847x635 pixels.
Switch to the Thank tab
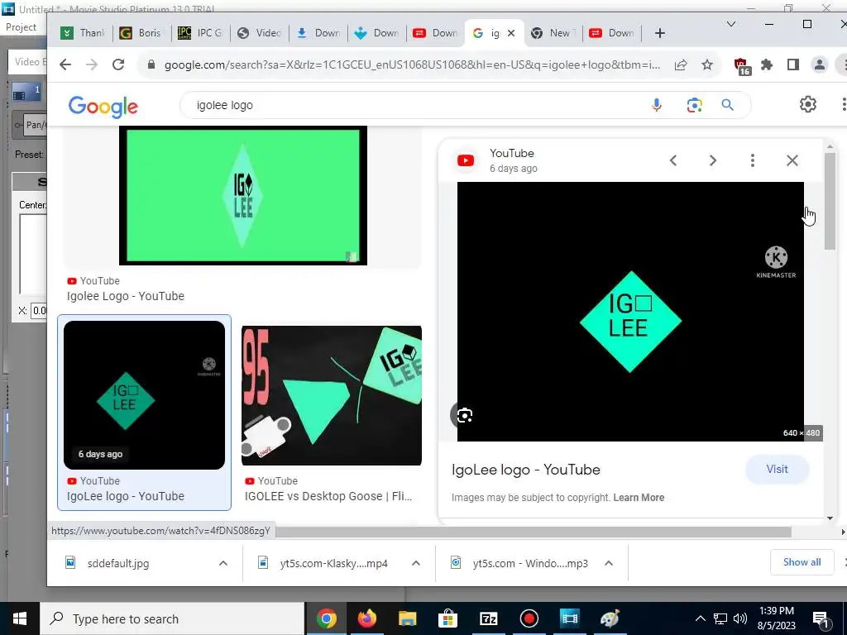[x=84, y=33]
